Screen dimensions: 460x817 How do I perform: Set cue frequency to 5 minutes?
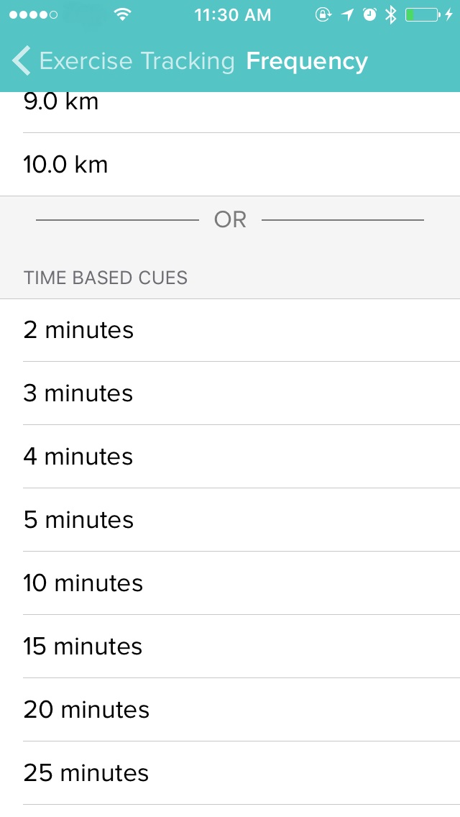click(x=230, y=520)
